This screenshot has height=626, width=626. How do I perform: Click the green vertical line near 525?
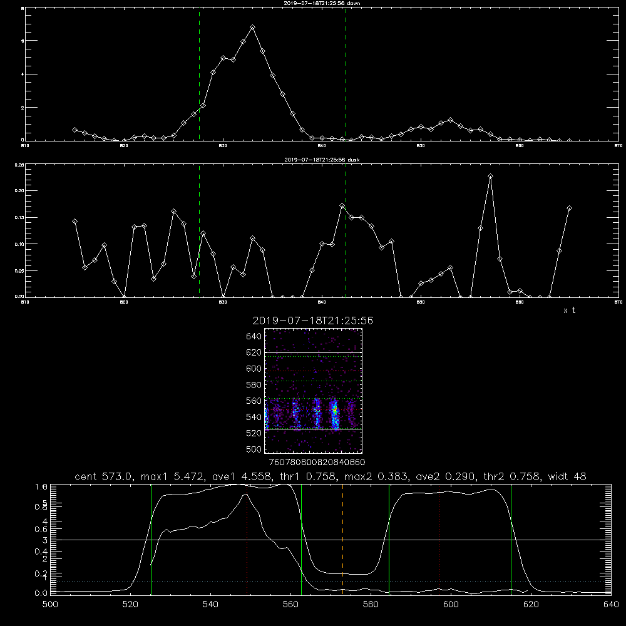point(151,539)
